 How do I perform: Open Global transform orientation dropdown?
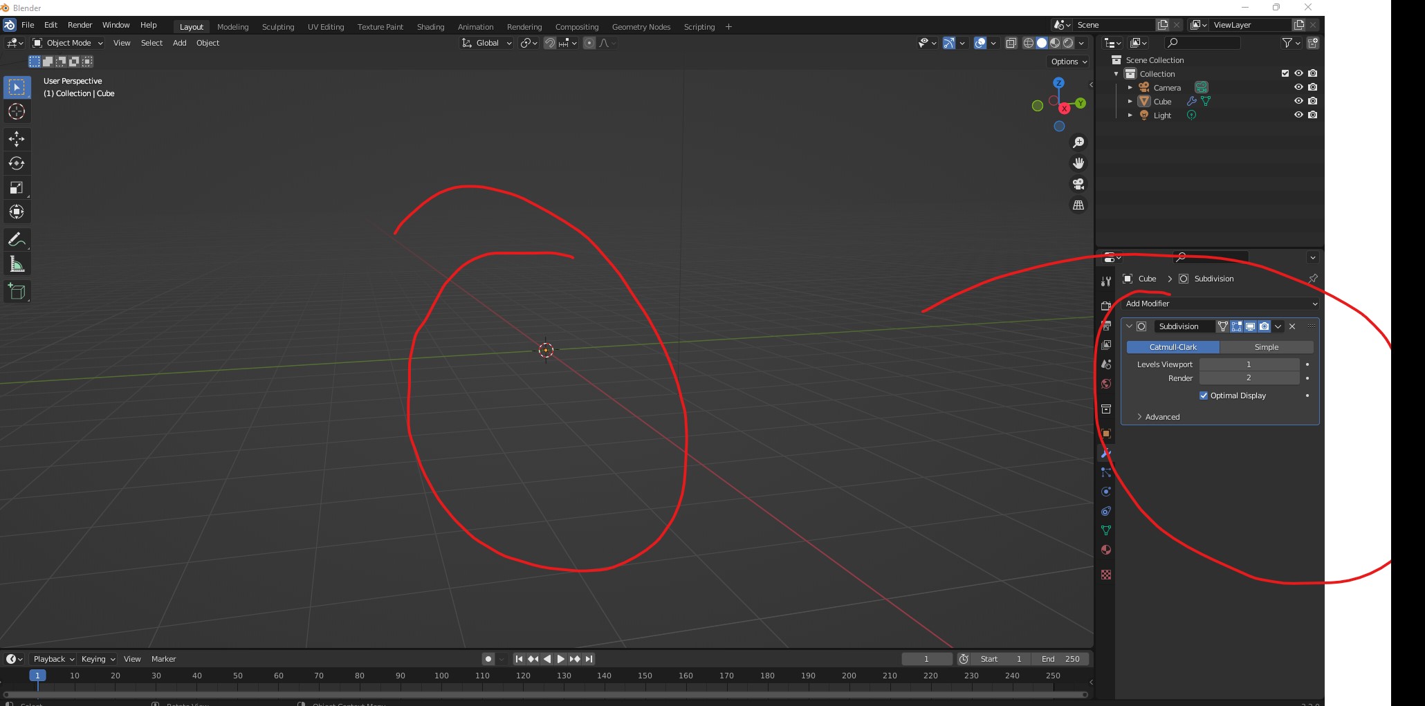tap(487, 43)
